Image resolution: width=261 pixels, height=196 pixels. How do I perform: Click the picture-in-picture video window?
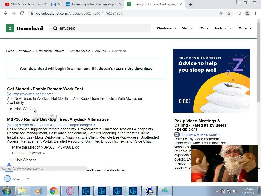coord(224,164)
